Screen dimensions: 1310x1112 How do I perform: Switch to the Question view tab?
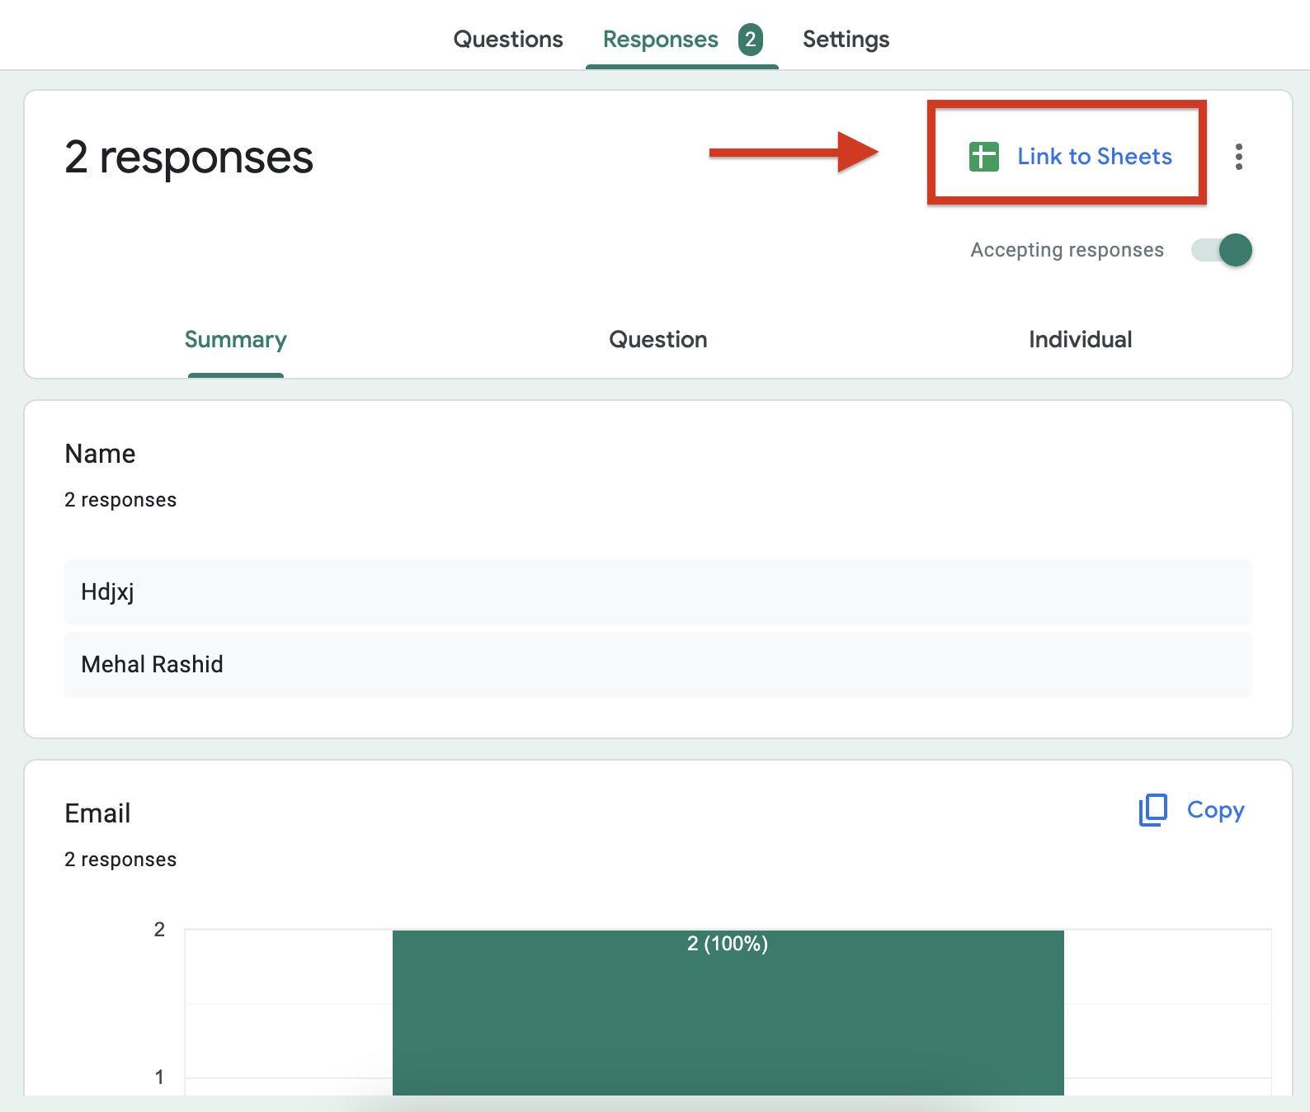click(x=658, y=340)
